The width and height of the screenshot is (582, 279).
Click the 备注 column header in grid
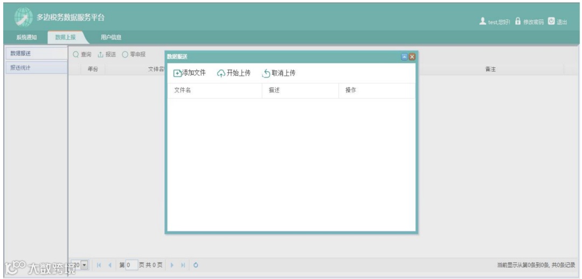[491, 69]
